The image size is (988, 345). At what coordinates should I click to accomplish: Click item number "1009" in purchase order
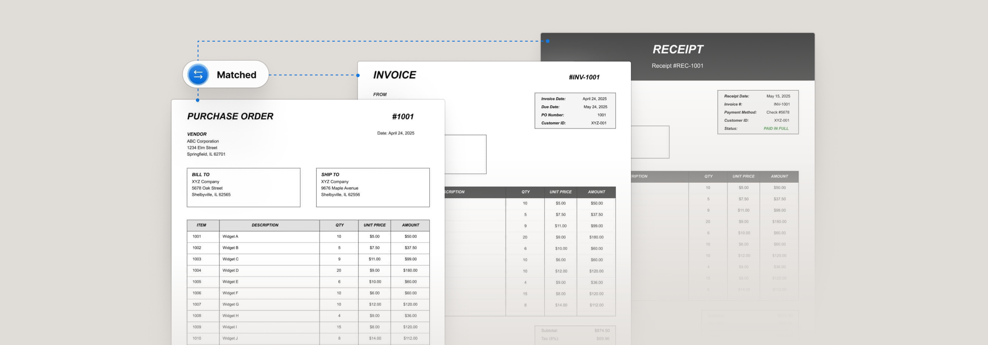[197, 327]
